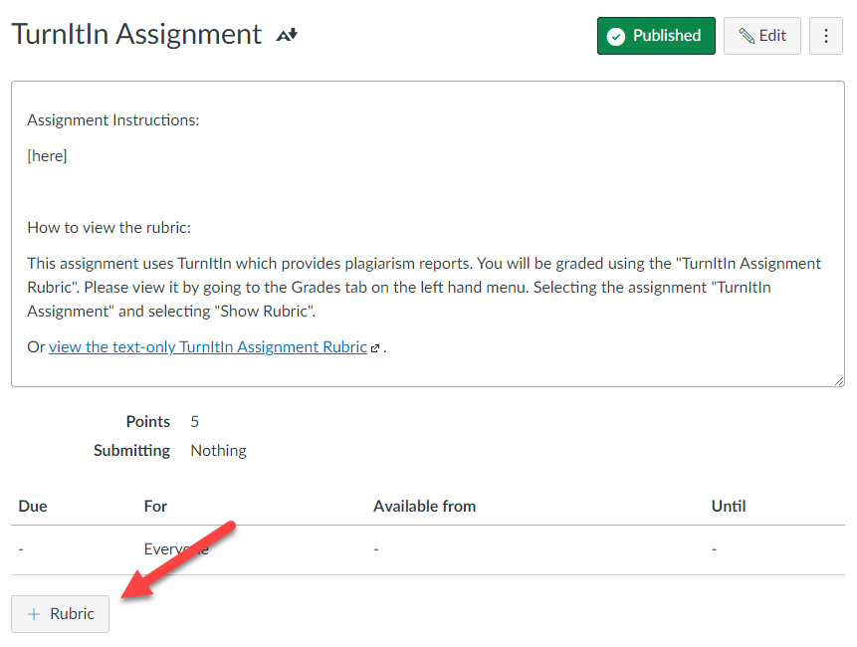857x647 pixels.
Task: Click the For column header
Action: pos(155,506)
